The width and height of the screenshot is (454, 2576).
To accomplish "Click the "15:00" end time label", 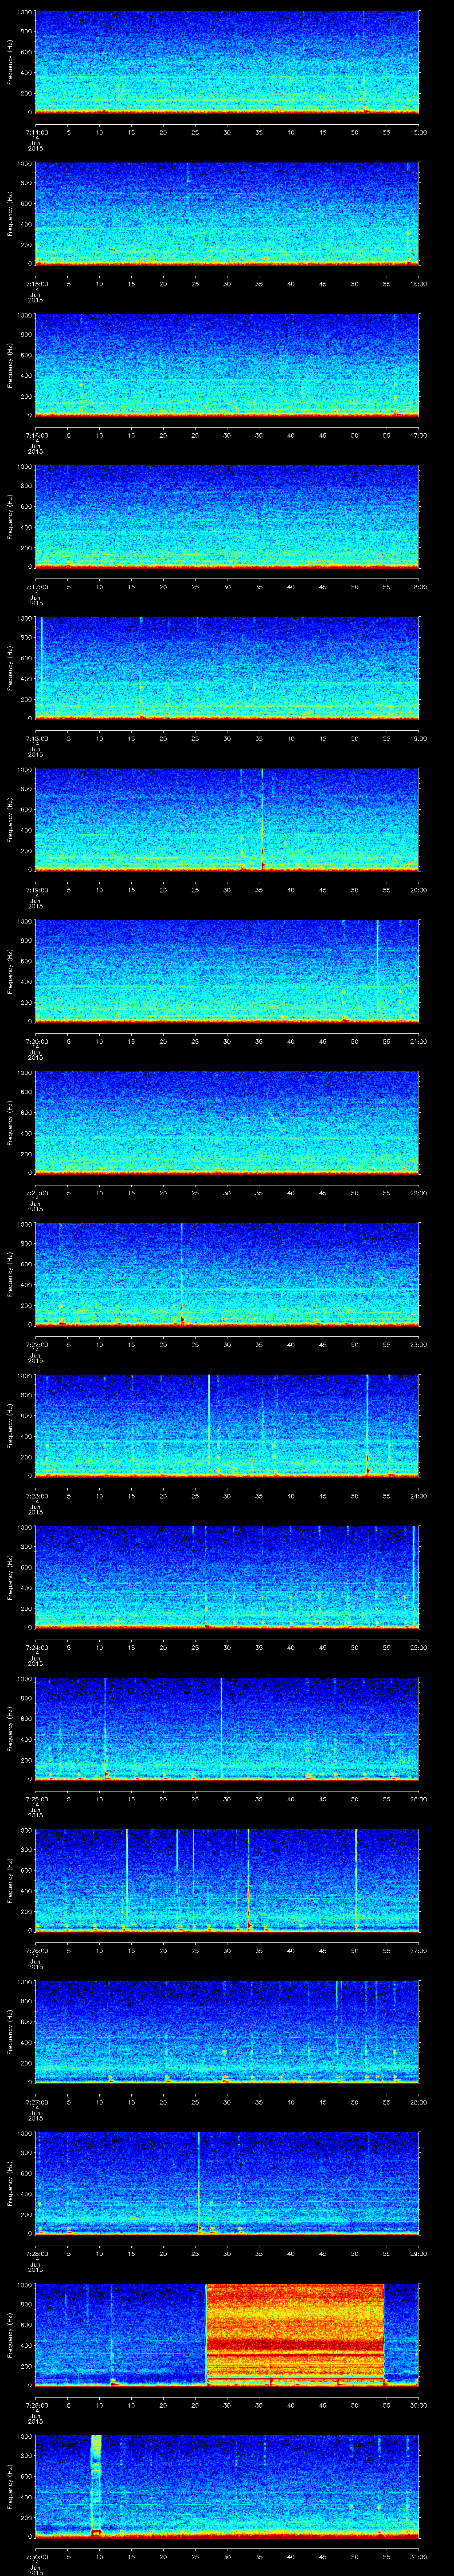I will (x=418, y=131).
